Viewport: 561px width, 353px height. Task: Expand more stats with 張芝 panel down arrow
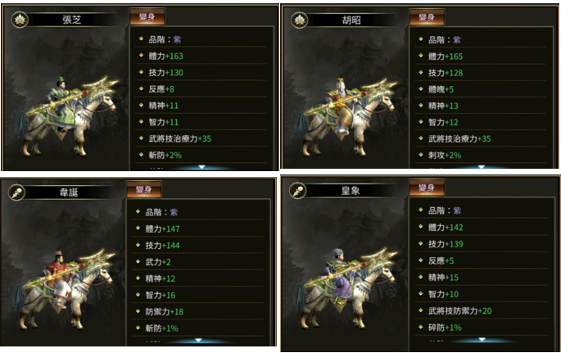201,167
